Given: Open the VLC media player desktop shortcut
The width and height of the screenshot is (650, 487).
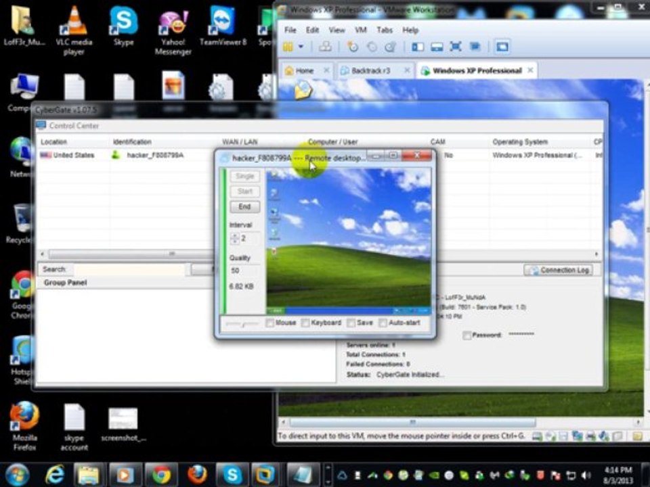Looking at the screenshot, I should 74,31.
